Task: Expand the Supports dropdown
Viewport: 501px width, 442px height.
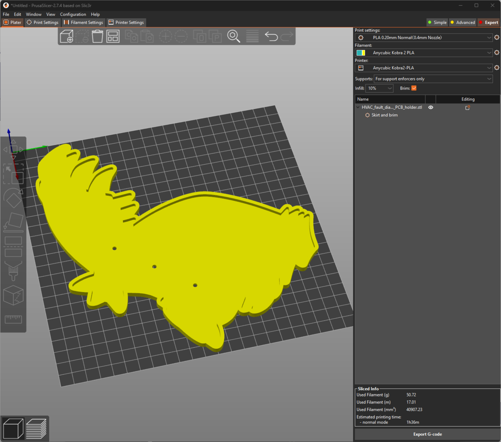Action: [433, 79]
